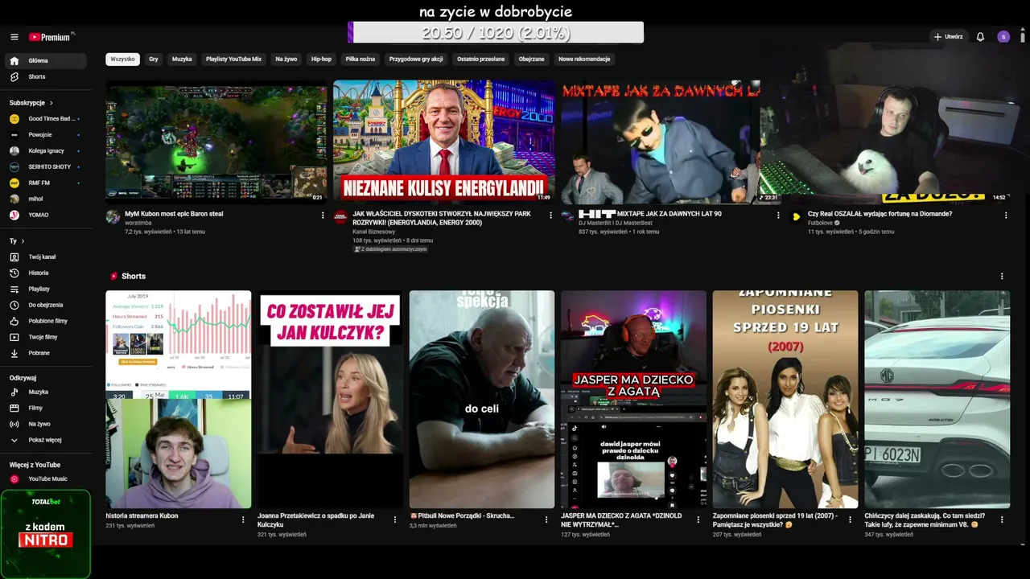This screenshot has height=579, width=1030.
Task: Open the DJ MasterBit channel name link
Action: click(x=616, y=223)
